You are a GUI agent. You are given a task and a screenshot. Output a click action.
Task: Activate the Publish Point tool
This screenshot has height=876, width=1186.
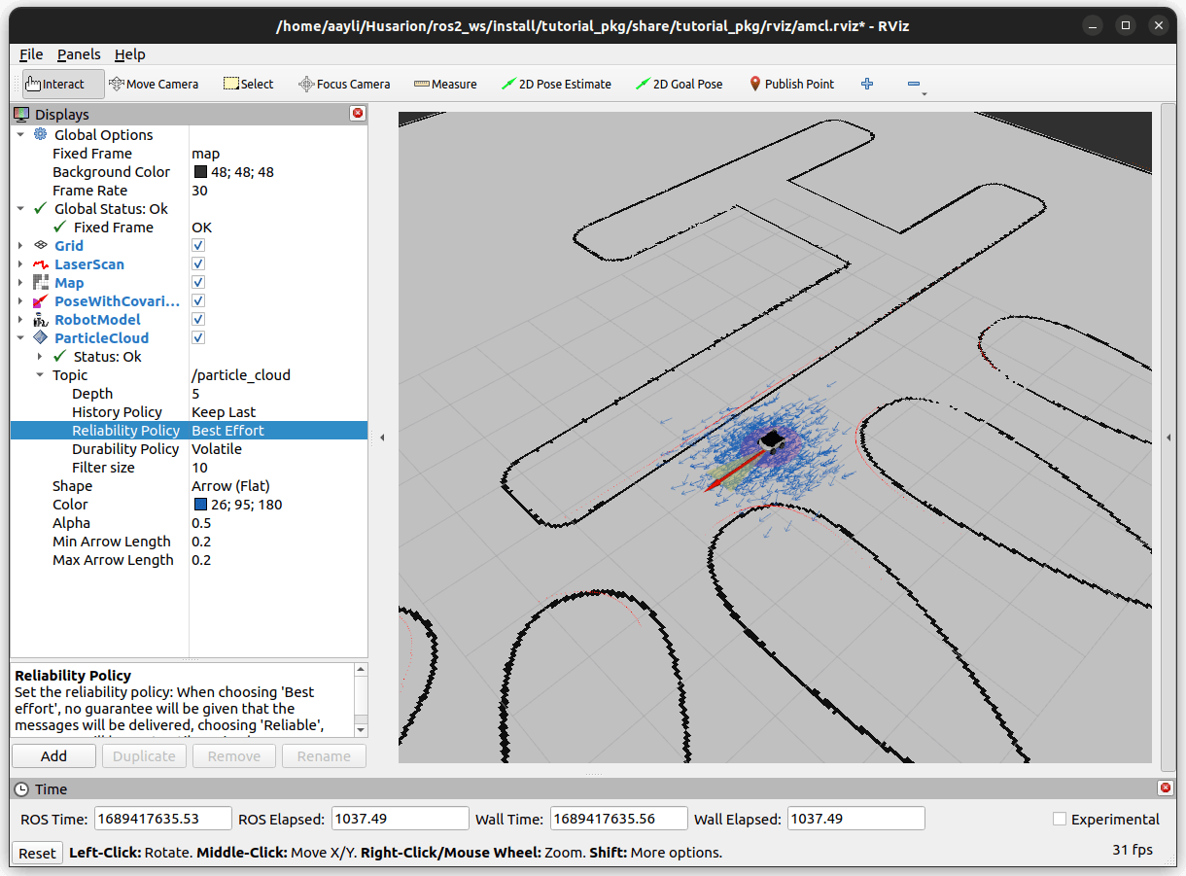[791, 85]
